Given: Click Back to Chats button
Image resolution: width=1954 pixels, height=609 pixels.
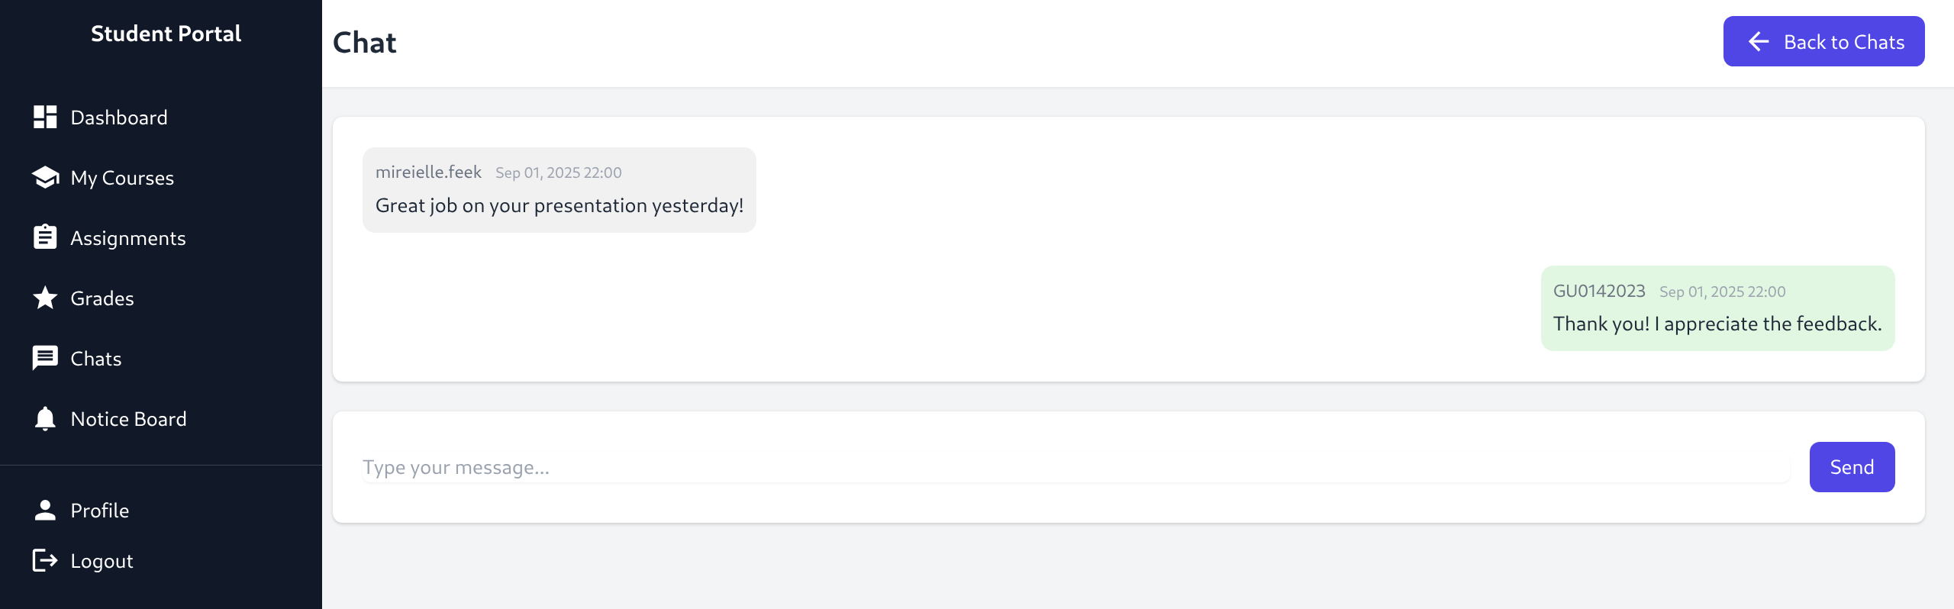Looking at the screenshot, I should pos(1823,42).
